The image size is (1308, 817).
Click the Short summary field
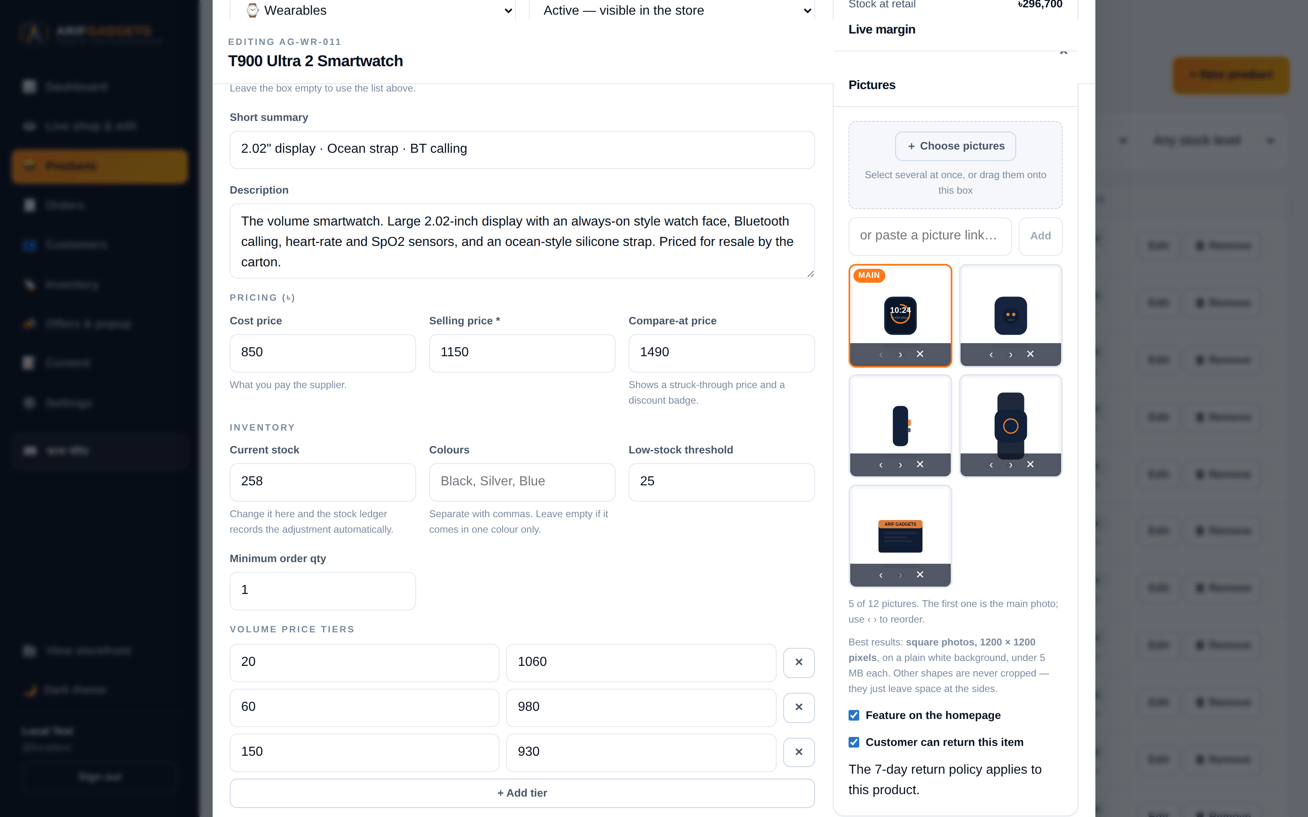click(x=522, y=150)
